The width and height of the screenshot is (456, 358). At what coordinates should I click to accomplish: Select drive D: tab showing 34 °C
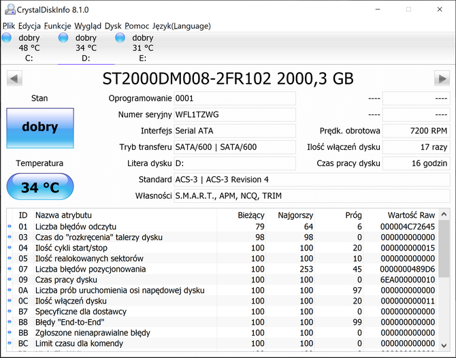[x=86, y=48]
